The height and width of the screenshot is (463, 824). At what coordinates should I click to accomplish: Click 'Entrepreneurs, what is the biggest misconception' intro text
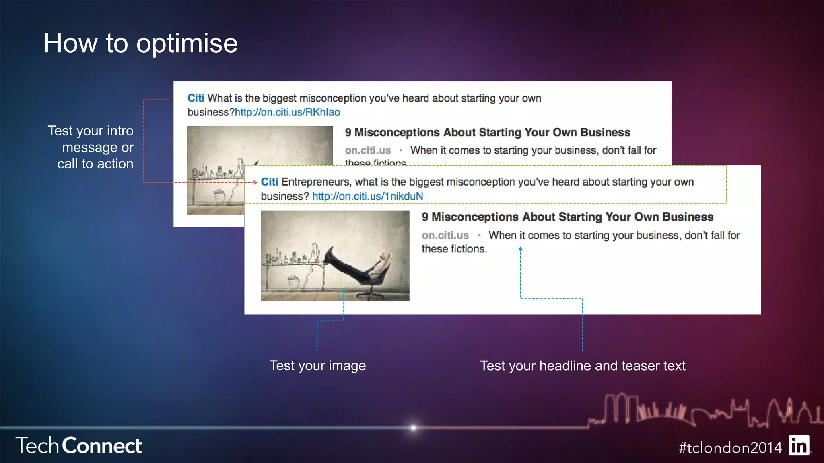(x=477, y=189)
